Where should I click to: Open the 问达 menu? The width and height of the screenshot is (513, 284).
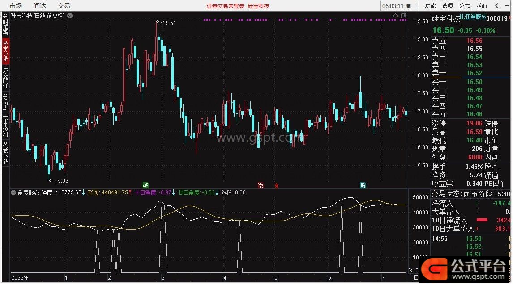point(39,6)
